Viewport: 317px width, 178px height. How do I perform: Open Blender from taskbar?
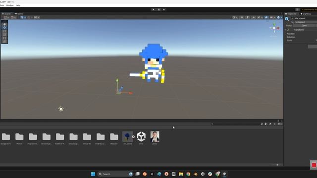click(x=196, y=174)
